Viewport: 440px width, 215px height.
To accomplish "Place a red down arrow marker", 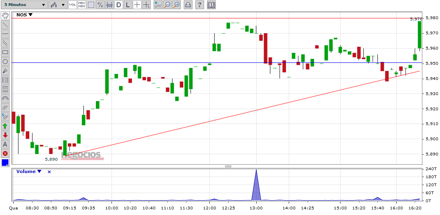I will coord(5,135).
